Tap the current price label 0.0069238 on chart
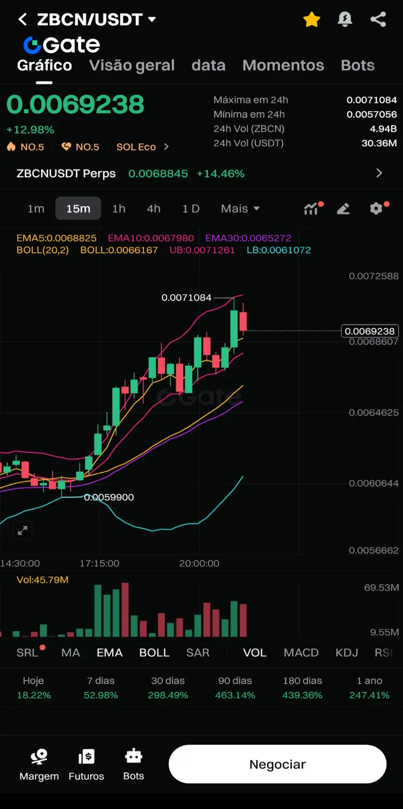Image resolution: width=403 pixels, height=809 pixels. pos(371,331)
